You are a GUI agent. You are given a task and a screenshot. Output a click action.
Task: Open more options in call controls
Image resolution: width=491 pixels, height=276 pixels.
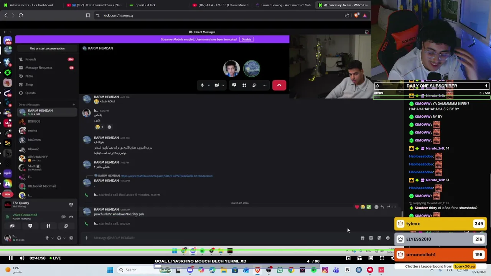pos(264,85)
